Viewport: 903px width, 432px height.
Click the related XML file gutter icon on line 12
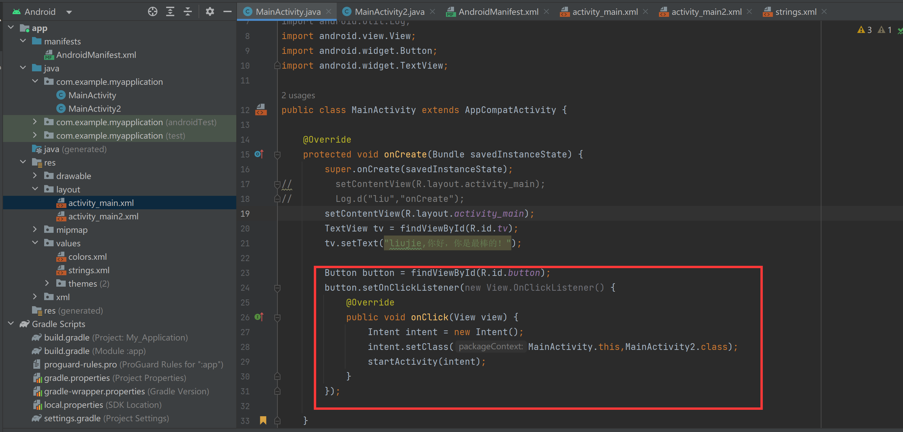(261, 109)
